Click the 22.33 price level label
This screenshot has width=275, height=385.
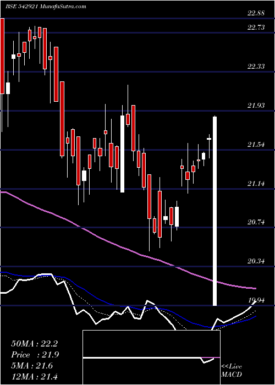(256, 67)
